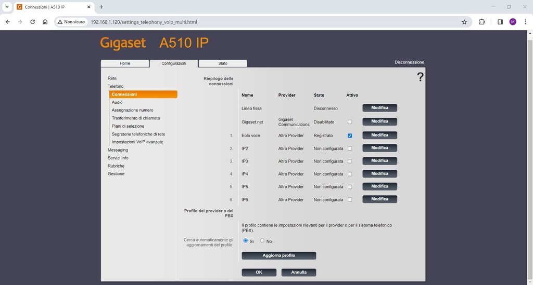The image size is (533, 285).
Task: Open a new browser tab
Action: pyautogui.click(x=101, y=7)
